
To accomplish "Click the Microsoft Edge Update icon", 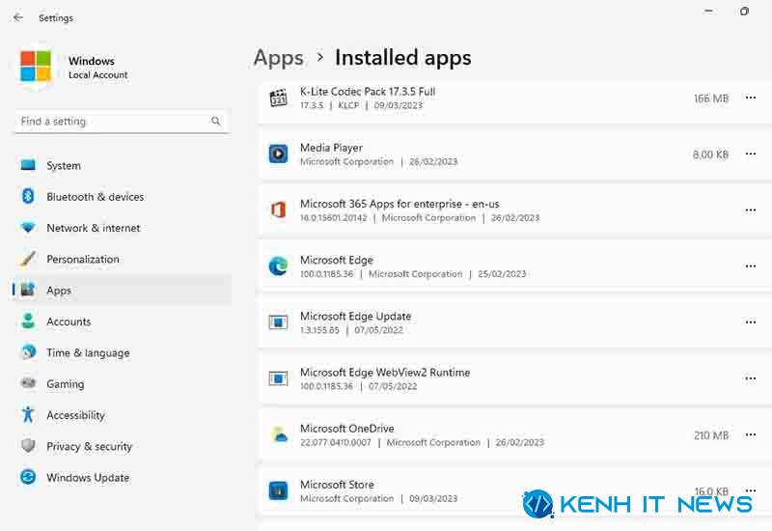I will click(x=279, y=322).
